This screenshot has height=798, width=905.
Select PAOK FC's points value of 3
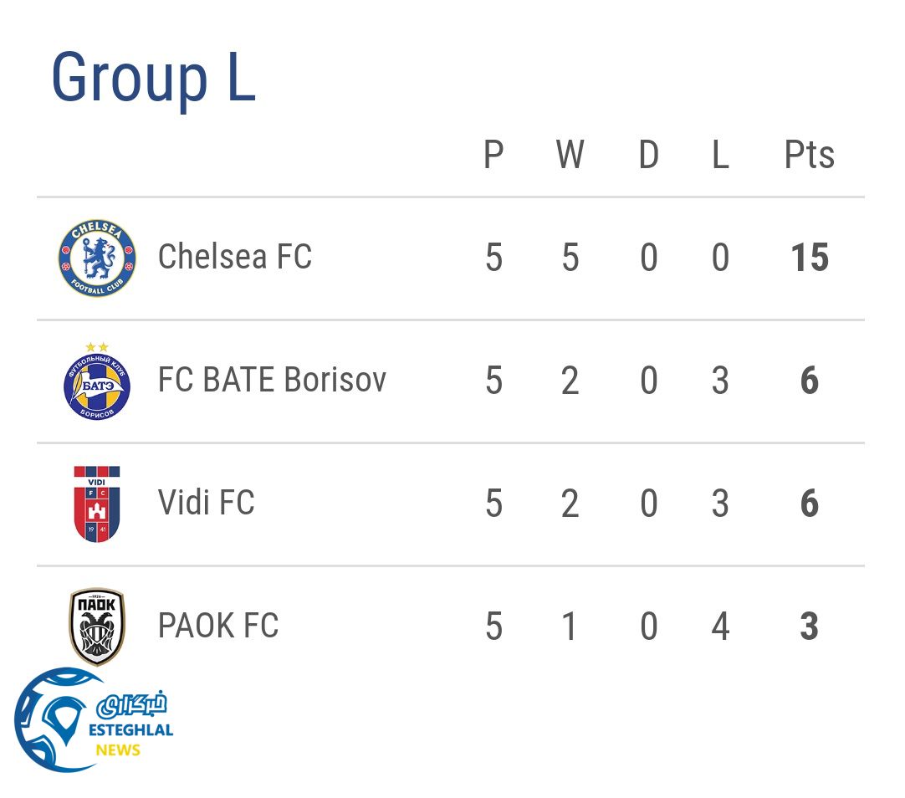tap(809, 627)
